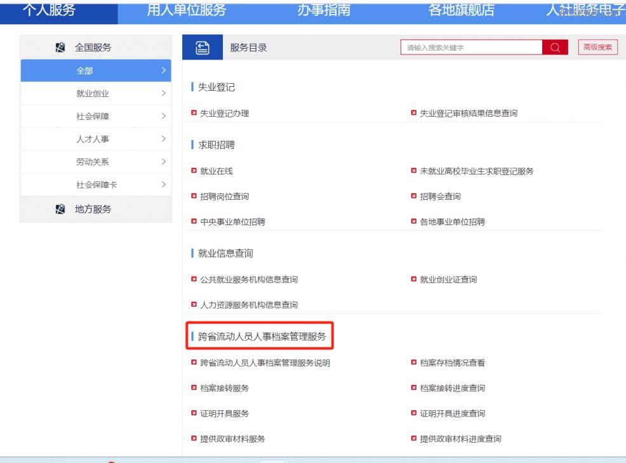Click the keyword search input field
This screenshot has width=626, height=463.
471,48
